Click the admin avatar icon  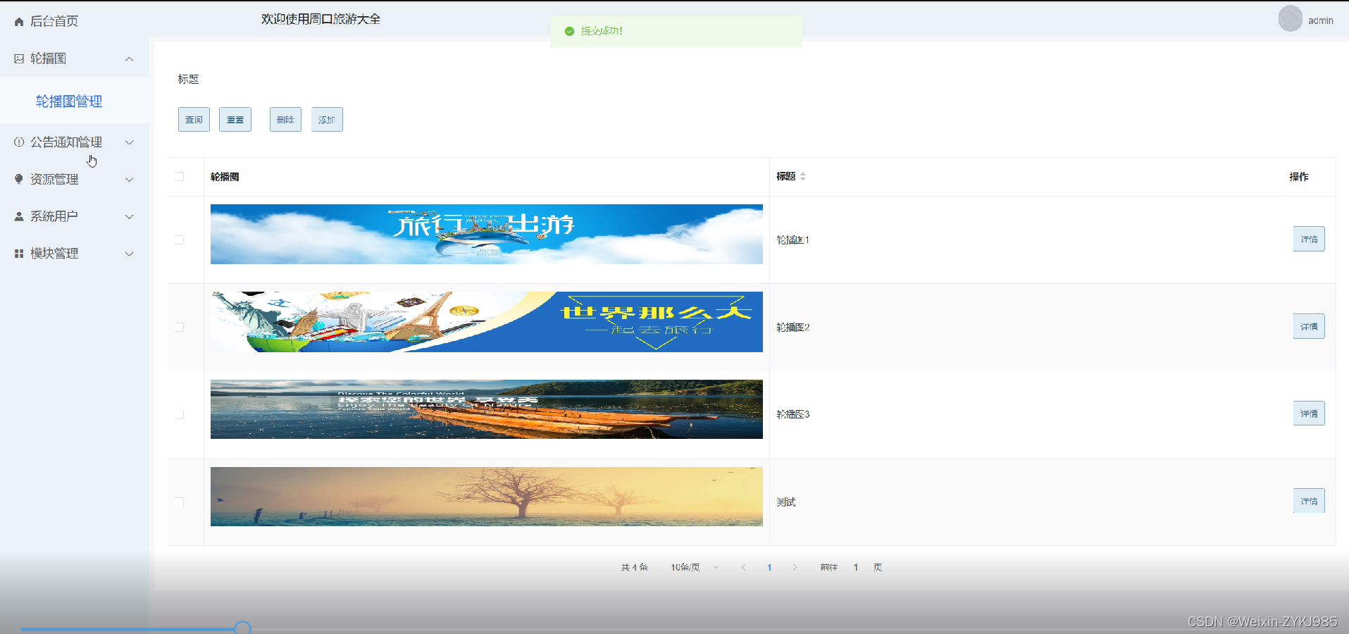[x=1290, y=19]
